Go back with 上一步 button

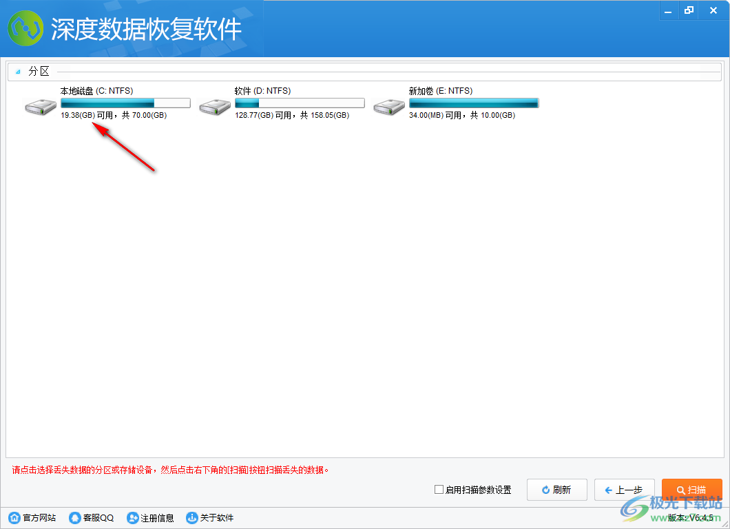pyautogui.click(x=625, y=490)
